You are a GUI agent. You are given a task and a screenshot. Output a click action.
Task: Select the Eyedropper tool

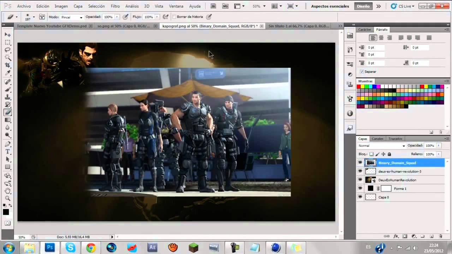pyautogui.click(x=7, y=73)
